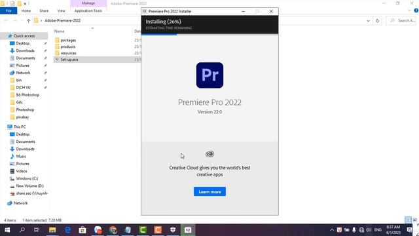419x236 pixels.
Task: Select Quick access in navigation pane
Action: coord(24,36)
